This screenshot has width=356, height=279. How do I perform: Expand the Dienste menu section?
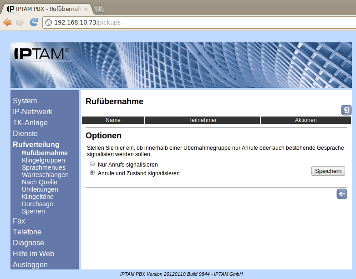25,133
